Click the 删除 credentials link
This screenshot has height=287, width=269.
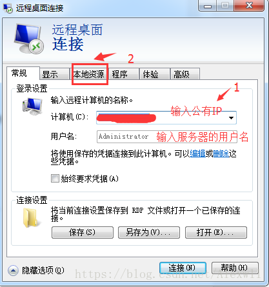(221, 153)
